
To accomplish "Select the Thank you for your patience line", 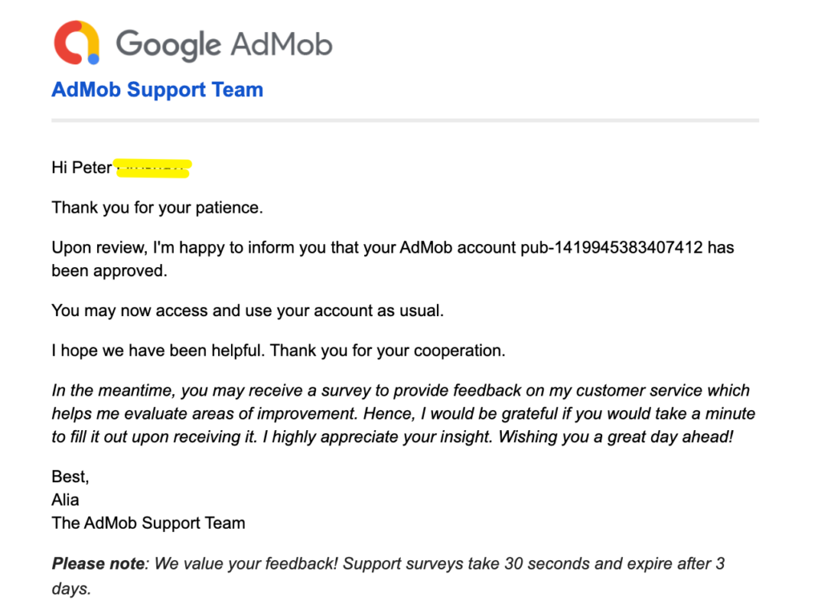I will tap(157, 208).
